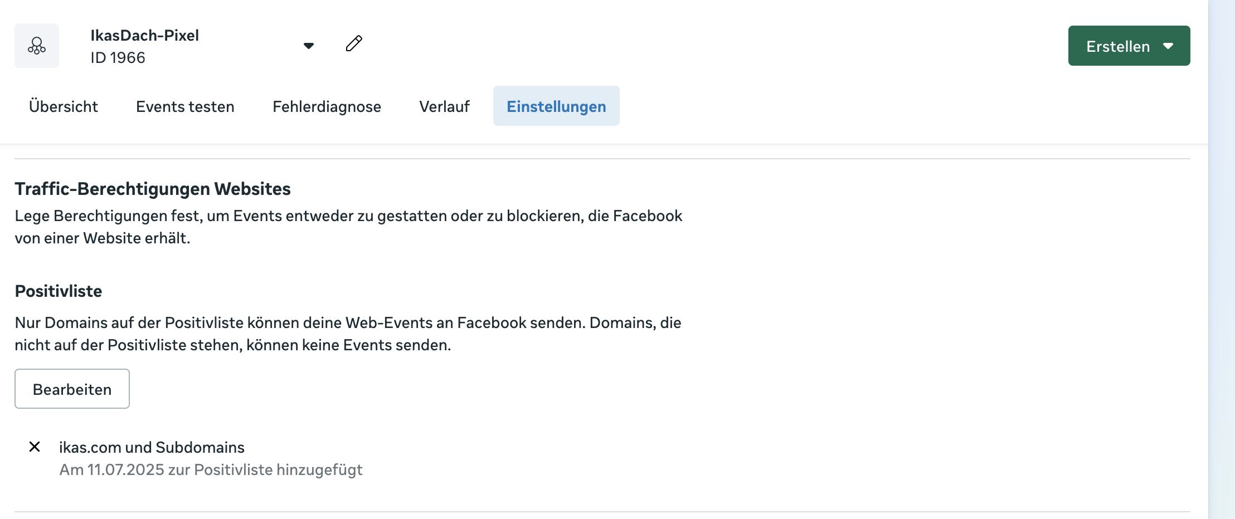This screenshot has height=519, width=1235.
Task: Remove ikas.com via the X icon
Action: 35,447
